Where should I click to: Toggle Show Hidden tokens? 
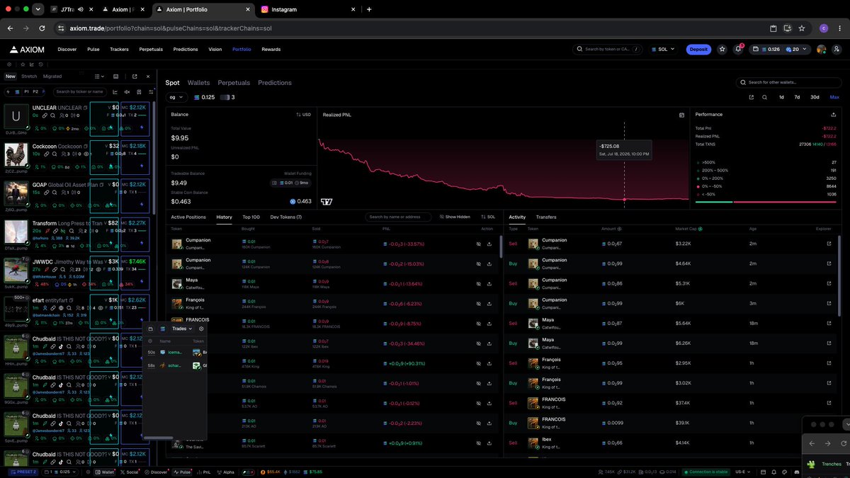coord(455,217)
